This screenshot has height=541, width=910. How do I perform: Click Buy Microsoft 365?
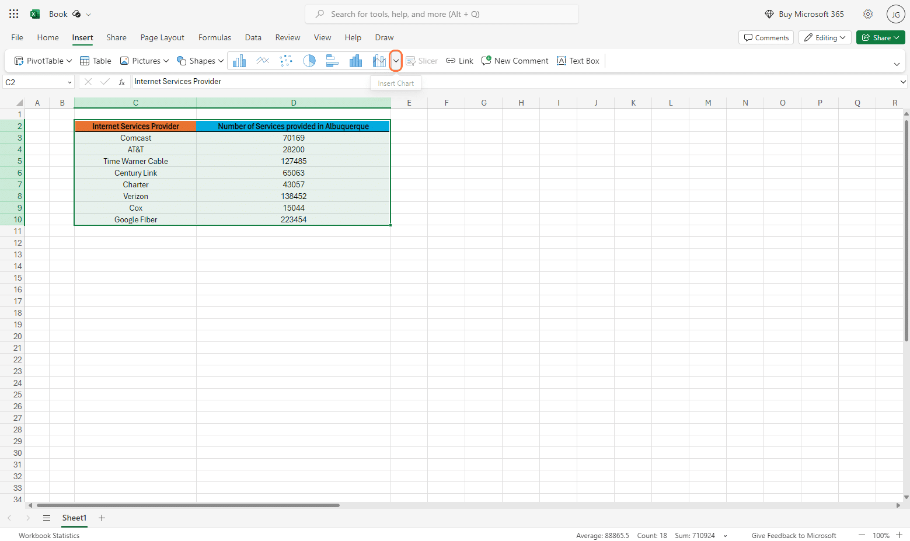(x=804, y=14)
